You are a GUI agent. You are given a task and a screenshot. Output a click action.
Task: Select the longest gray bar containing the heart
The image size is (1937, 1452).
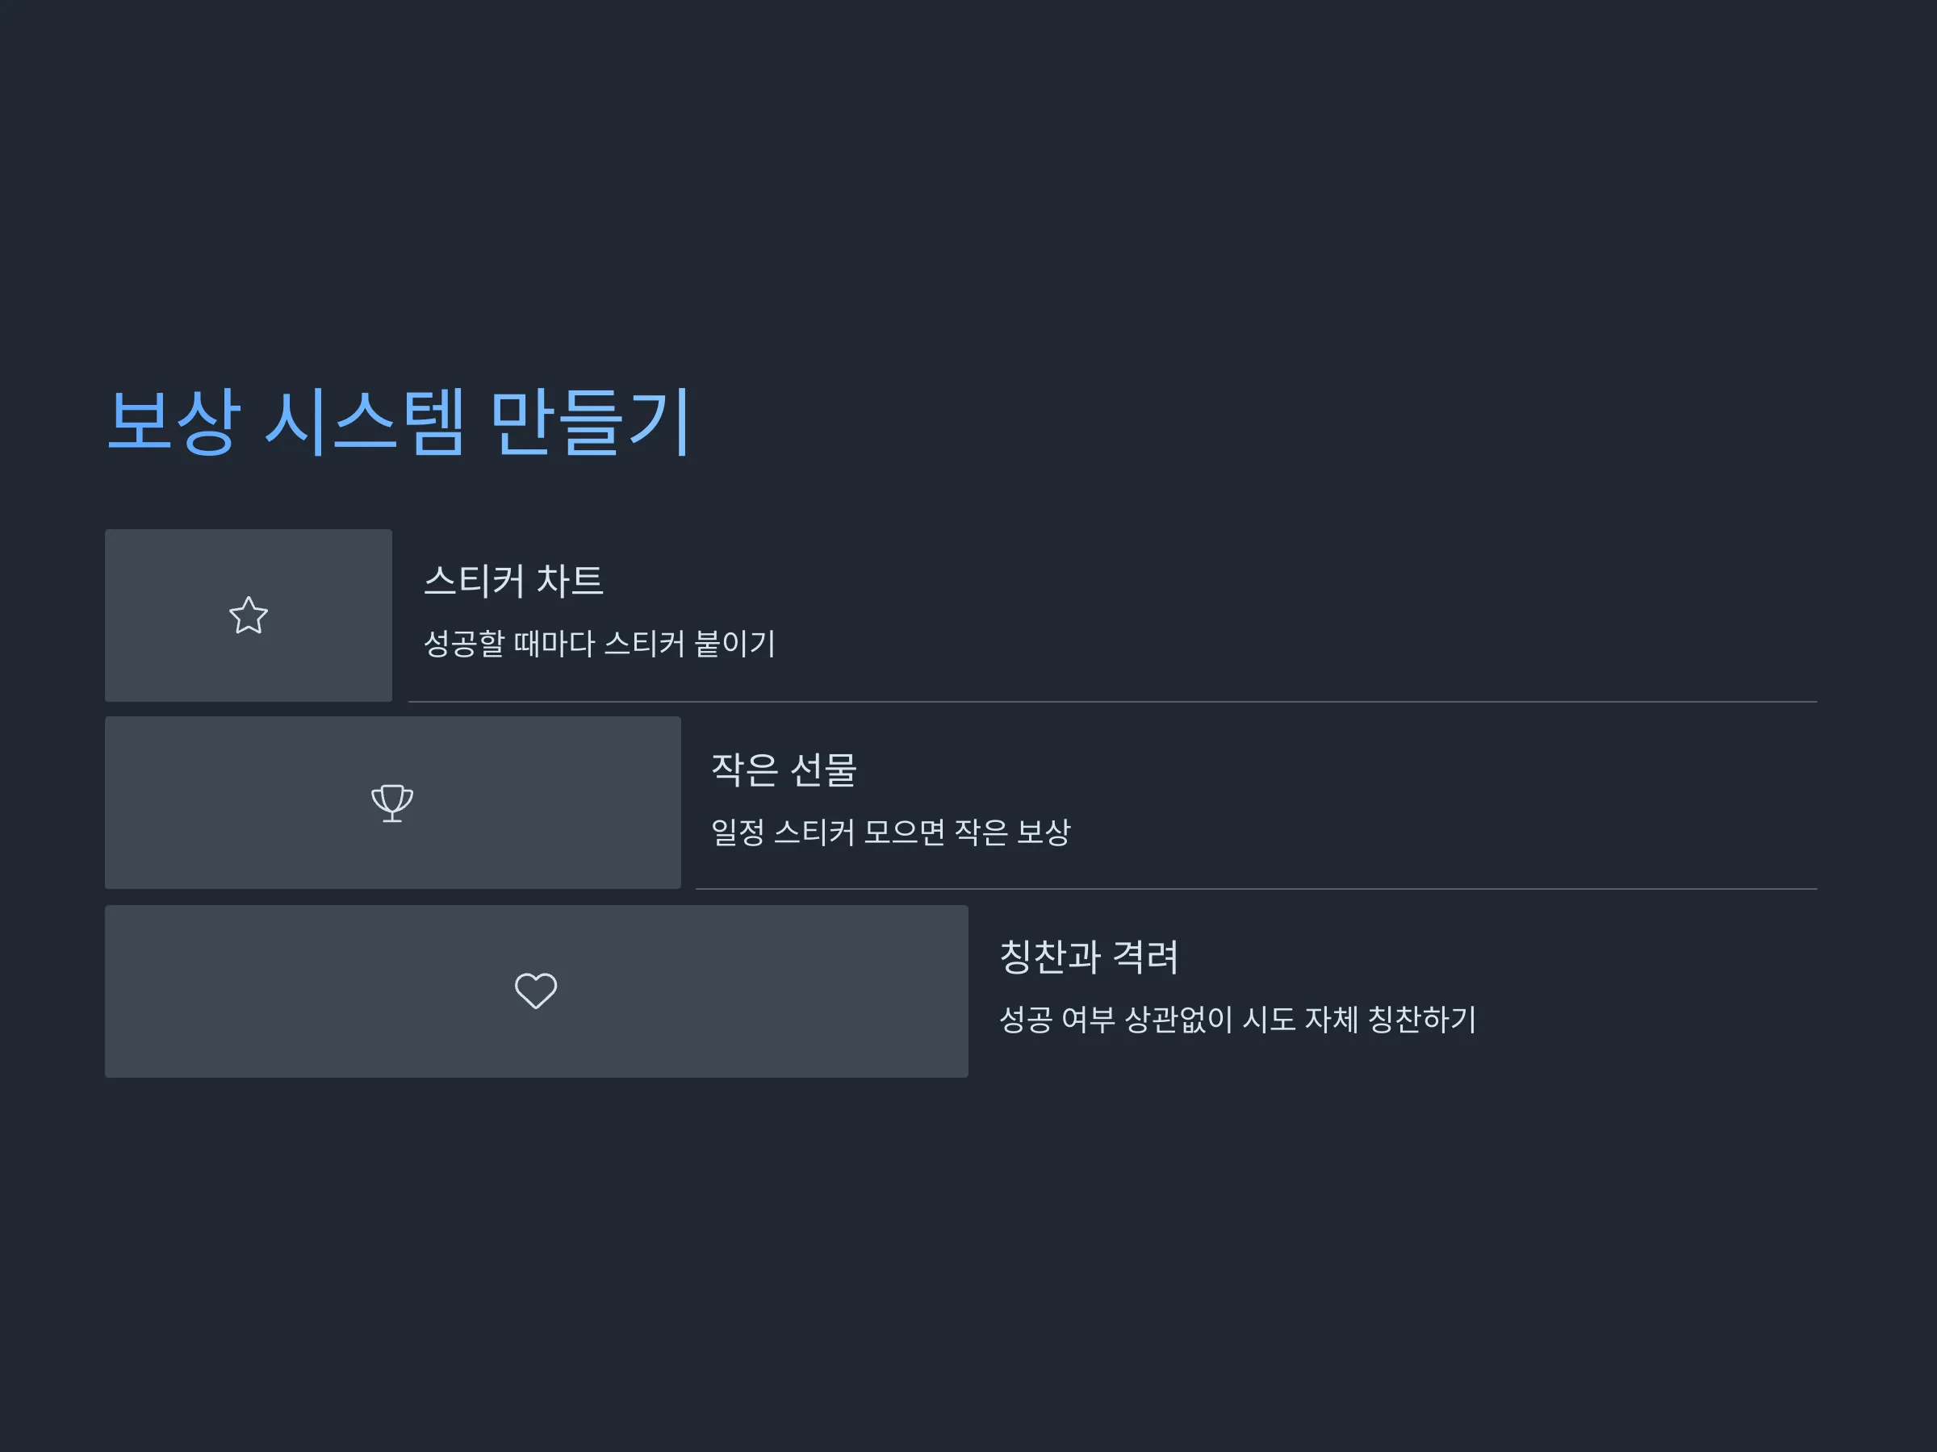(x=537, y=991)
